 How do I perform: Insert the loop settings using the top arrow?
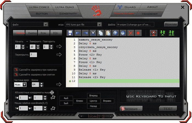59,46
